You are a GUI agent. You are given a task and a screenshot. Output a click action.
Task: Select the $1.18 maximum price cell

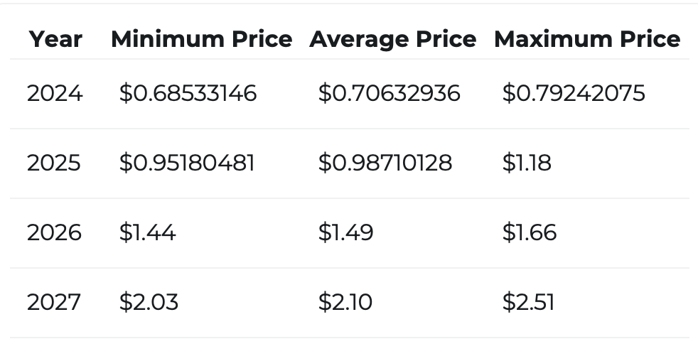coord(527,163)
